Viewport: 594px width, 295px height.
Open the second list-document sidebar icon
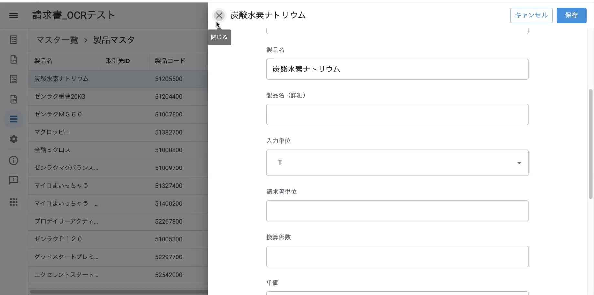14,79
